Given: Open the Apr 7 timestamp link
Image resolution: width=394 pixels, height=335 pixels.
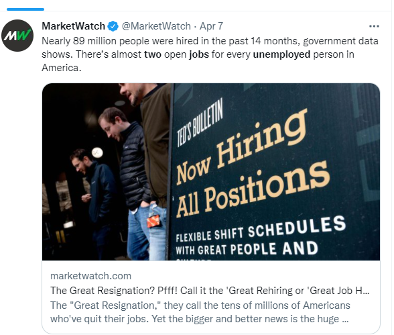Looking at the screenshot, I should tap(211, 26).
